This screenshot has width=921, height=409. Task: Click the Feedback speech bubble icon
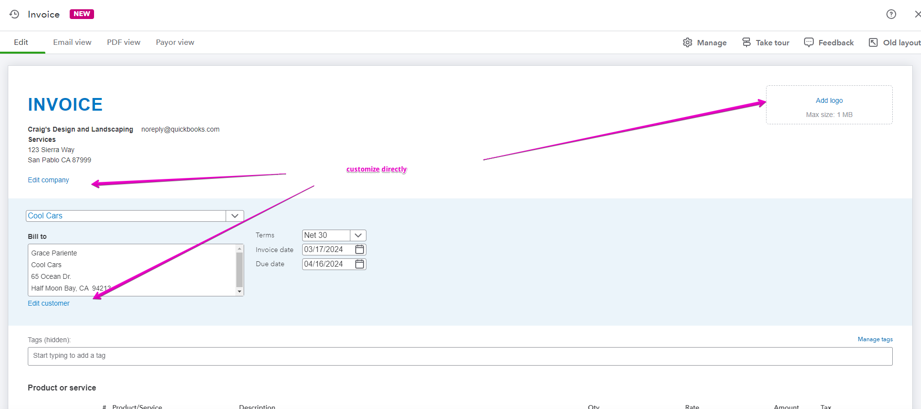809,42
